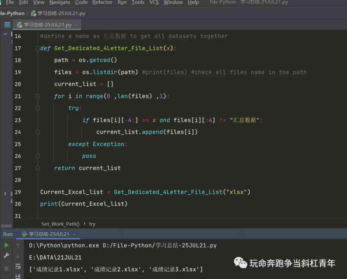
Task: Click console line D:\Python\python.exe command
Action: (123, 246)
